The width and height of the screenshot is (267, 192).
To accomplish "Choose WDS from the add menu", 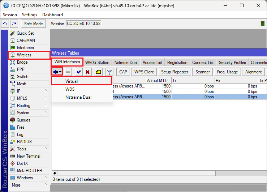I will pos(82,89).
